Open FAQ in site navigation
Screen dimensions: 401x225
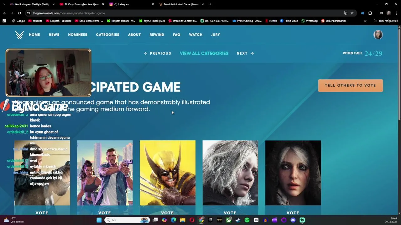pos(177,35)
